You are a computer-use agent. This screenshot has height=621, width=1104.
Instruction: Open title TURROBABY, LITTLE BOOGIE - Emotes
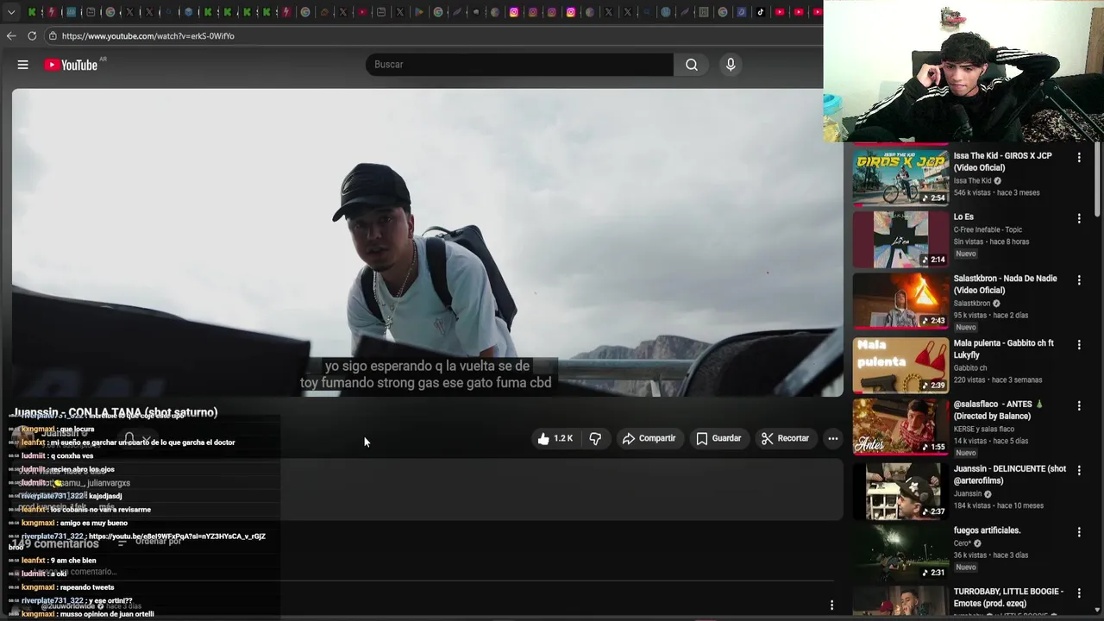pyautogui.click(x=1008, y=597)
